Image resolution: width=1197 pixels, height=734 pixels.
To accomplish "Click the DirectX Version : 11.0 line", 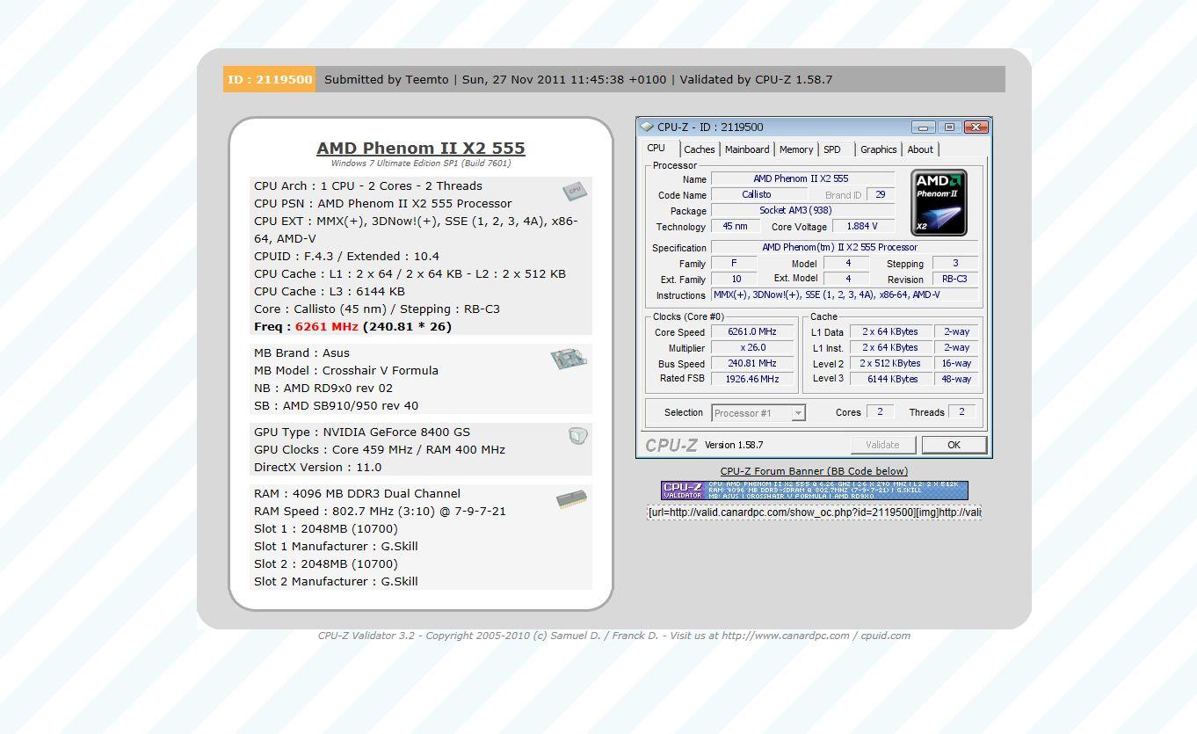I will click(318, 468).
